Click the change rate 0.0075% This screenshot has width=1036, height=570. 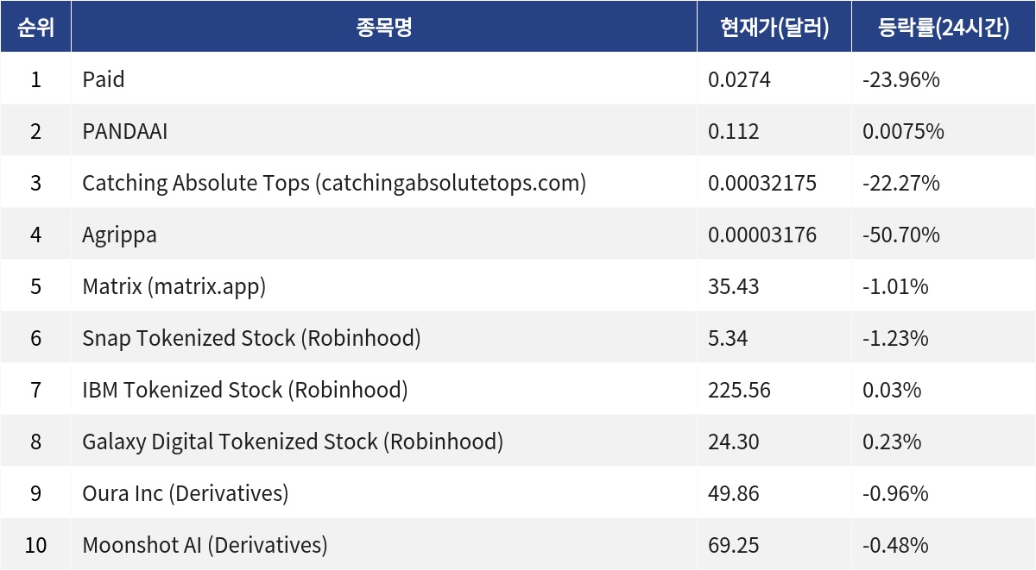pos(903,132)
